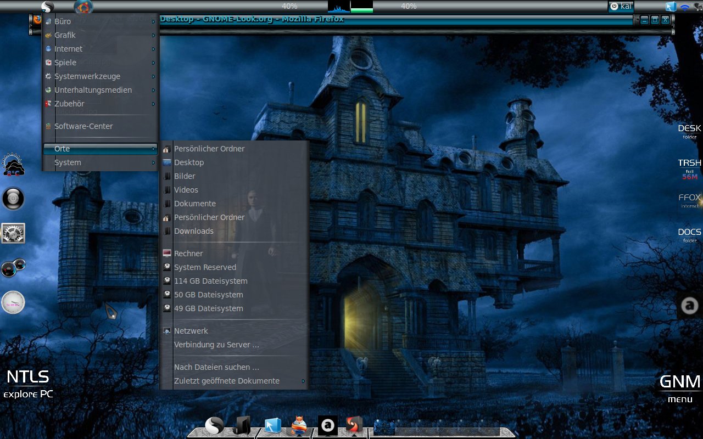This screenshot has width=703, height=439.
Task: Click the analog clock widget
Action: (13, 302)
